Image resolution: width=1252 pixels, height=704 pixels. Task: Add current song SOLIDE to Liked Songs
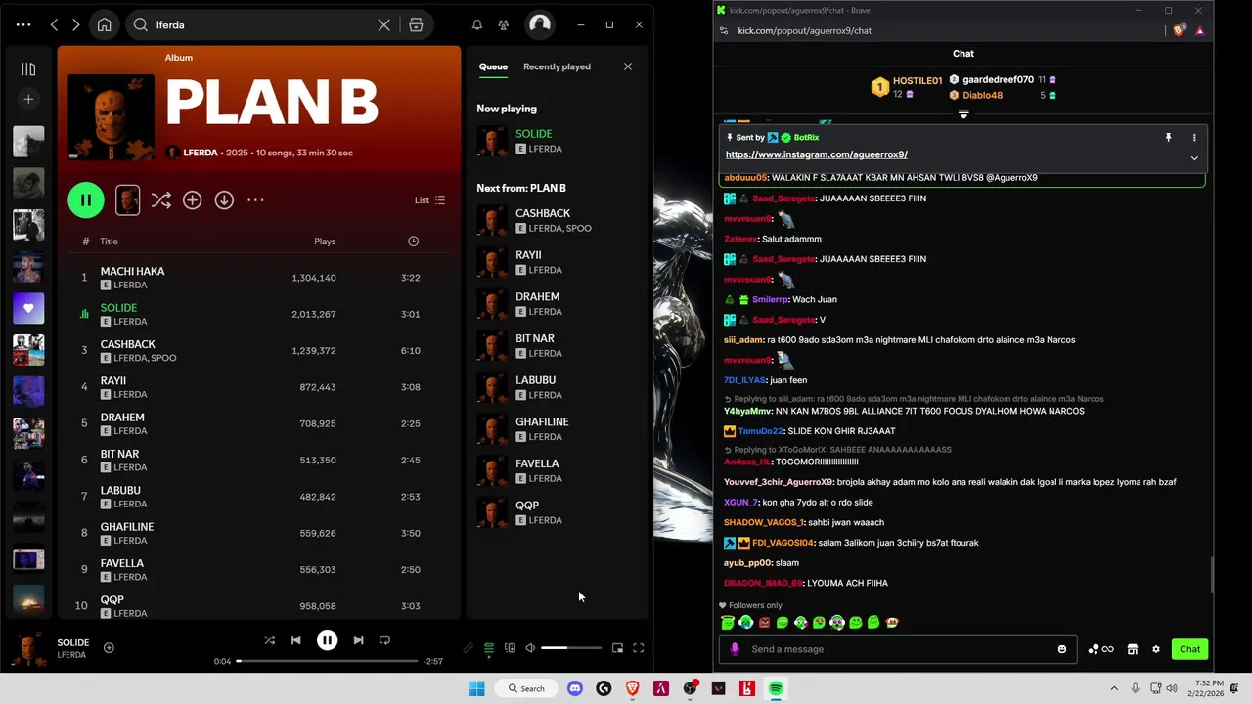click(x=109, y=647)
